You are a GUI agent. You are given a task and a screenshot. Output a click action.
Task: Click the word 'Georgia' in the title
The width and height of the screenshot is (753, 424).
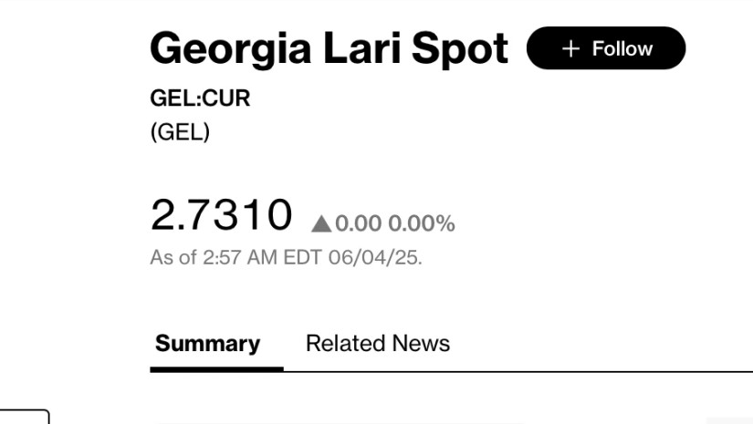231,49
